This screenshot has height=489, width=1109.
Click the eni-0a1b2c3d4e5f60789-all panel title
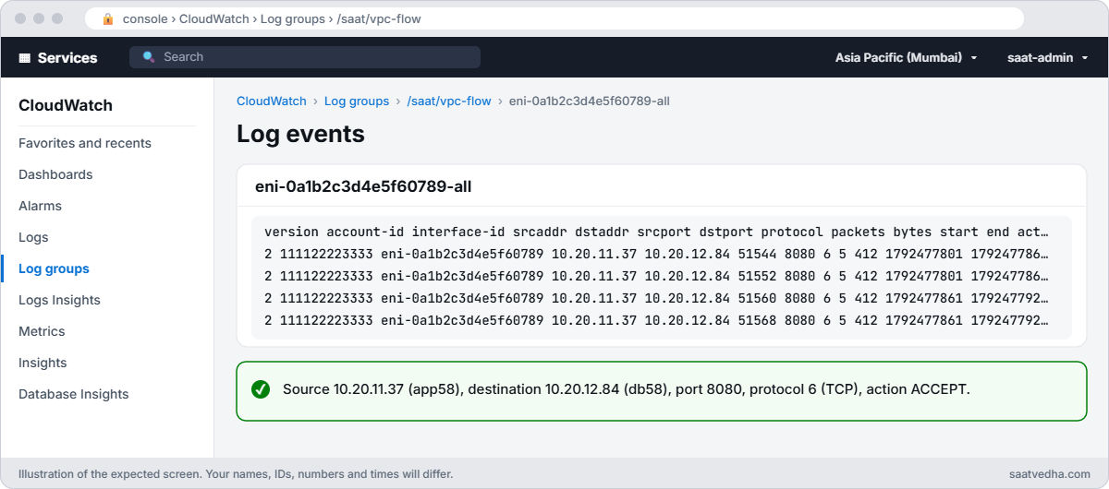click(363, 186)
